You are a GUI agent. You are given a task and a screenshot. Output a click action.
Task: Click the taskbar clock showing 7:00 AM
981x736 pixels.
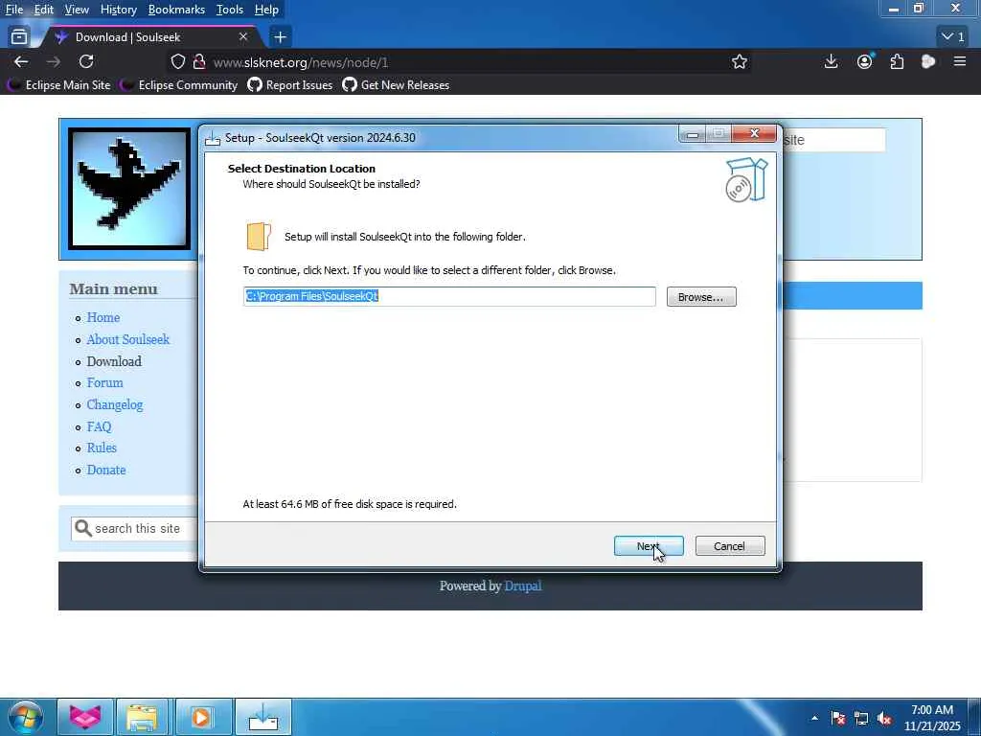932,718
